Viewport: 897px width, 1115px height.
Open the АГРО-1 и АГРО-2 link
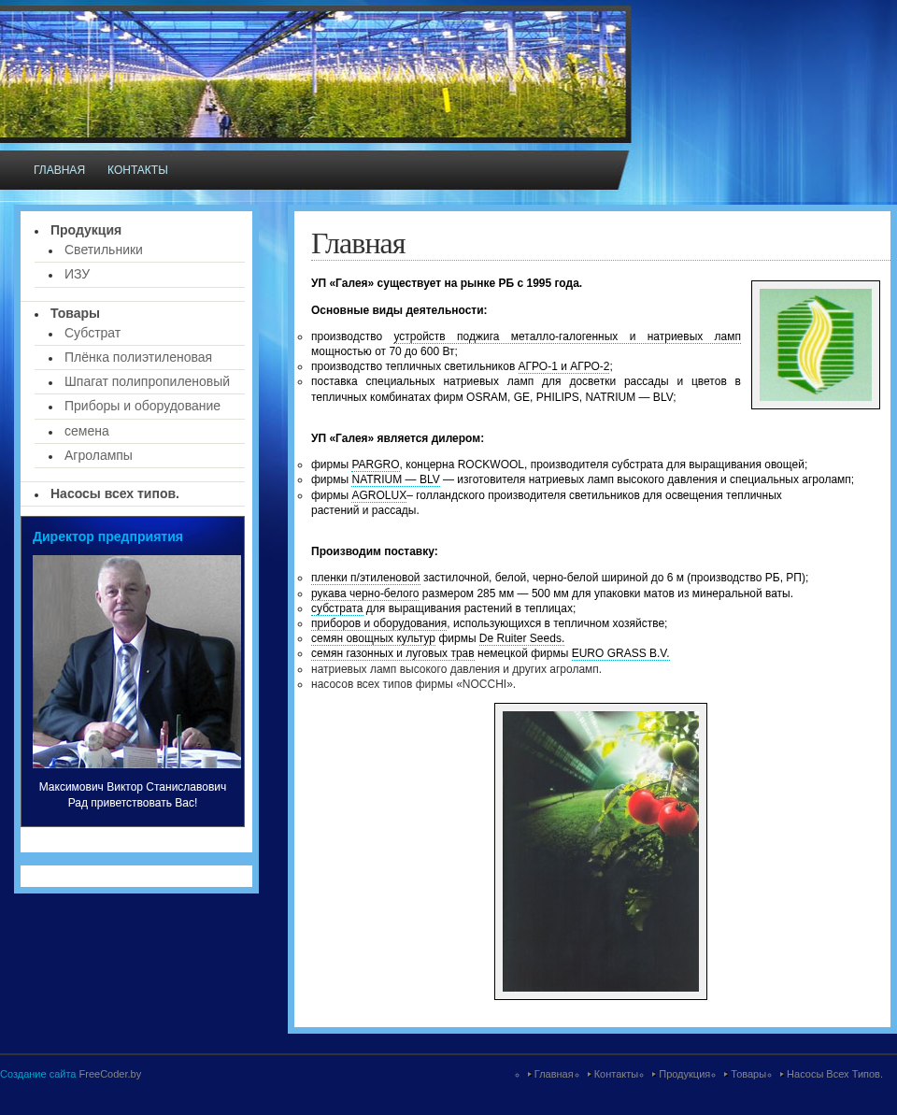coord(563,366)
